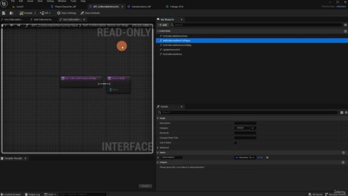Save the current blueprint asset

[x=4, y=13]
